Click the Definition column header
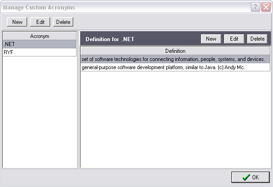 [175, 51]
